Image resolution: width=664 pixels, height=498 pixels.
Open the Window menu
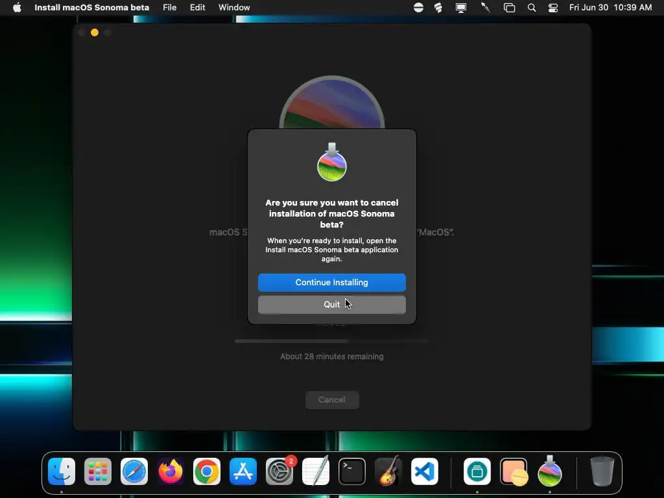(234, 8)
